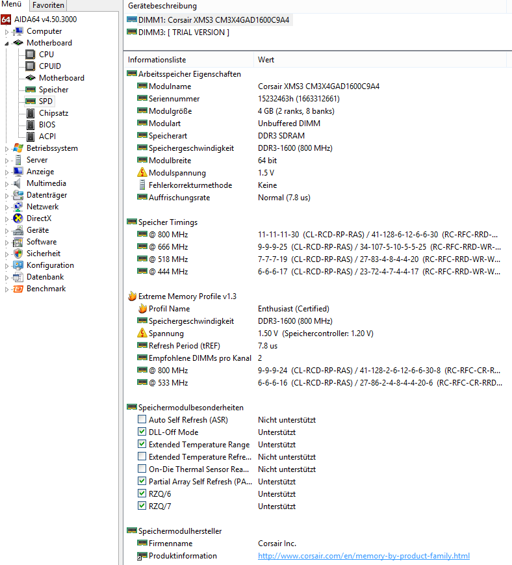Expand the Multimedia tree node
Viewport: 512px width, 565px height.
coord(6,184)
